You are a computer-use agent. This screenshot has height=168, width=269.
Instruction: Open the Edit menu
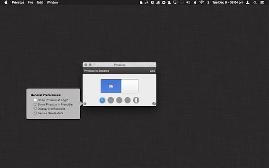[40, 2]
